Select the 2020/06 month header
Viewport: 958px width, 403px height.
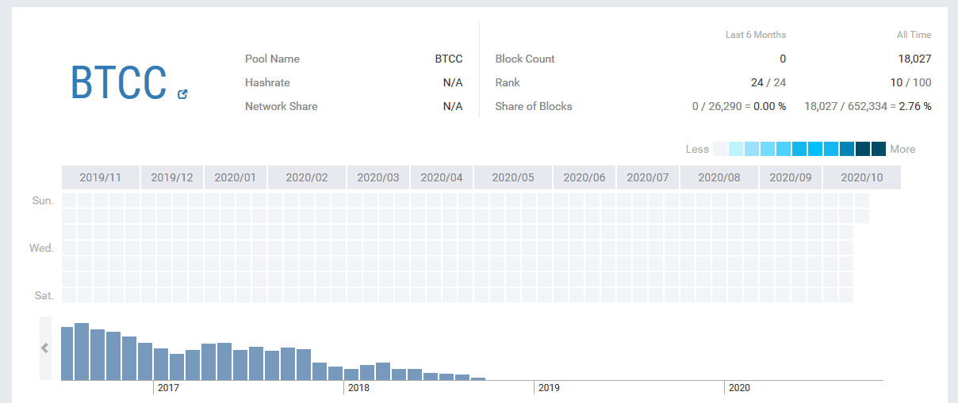coord(584,177)
